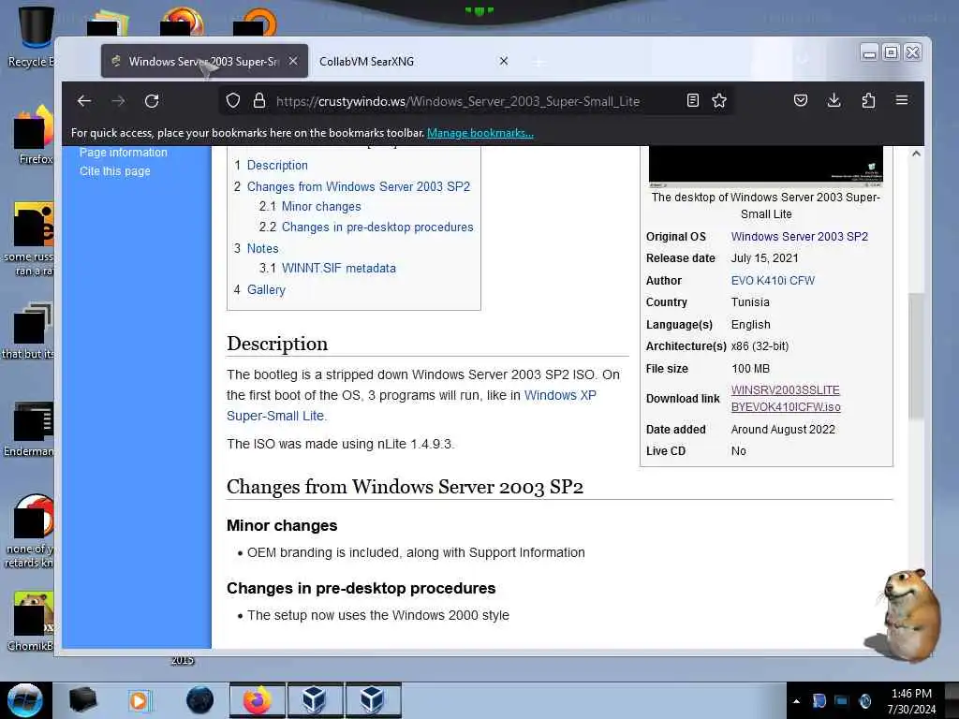Open the Firefox taskbar button

coord(257,700)
